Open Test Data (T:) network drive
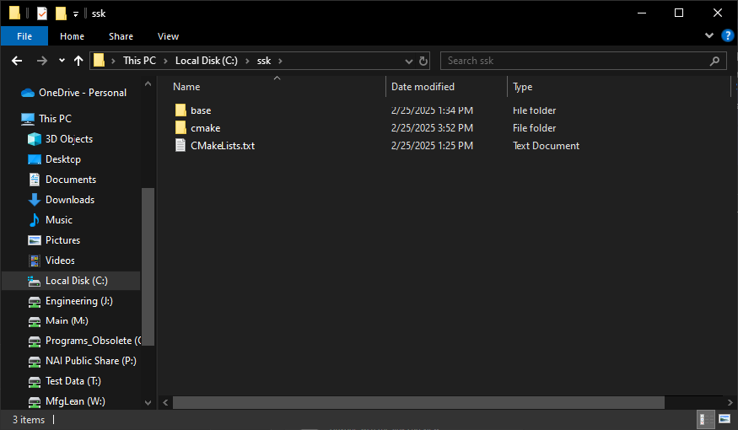Image resolution: width=738 pixels, height=430 pixels. 73,381
